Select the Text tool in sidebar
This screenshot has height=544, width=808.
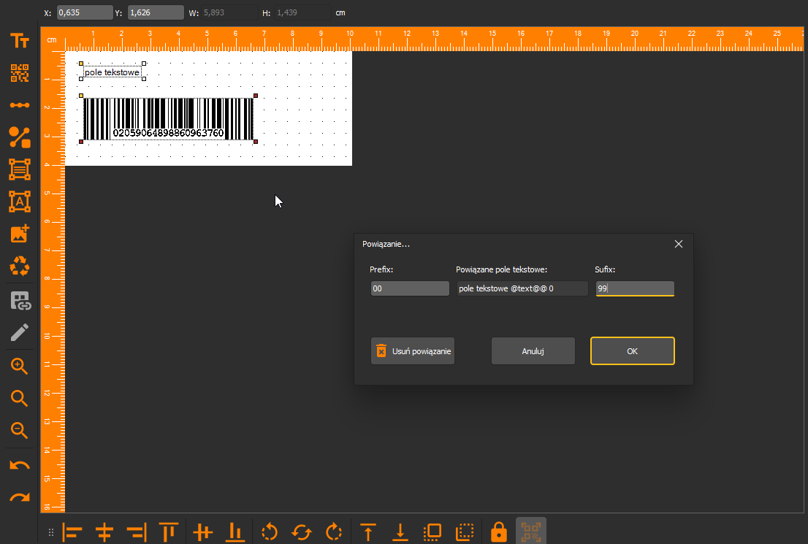20,41
